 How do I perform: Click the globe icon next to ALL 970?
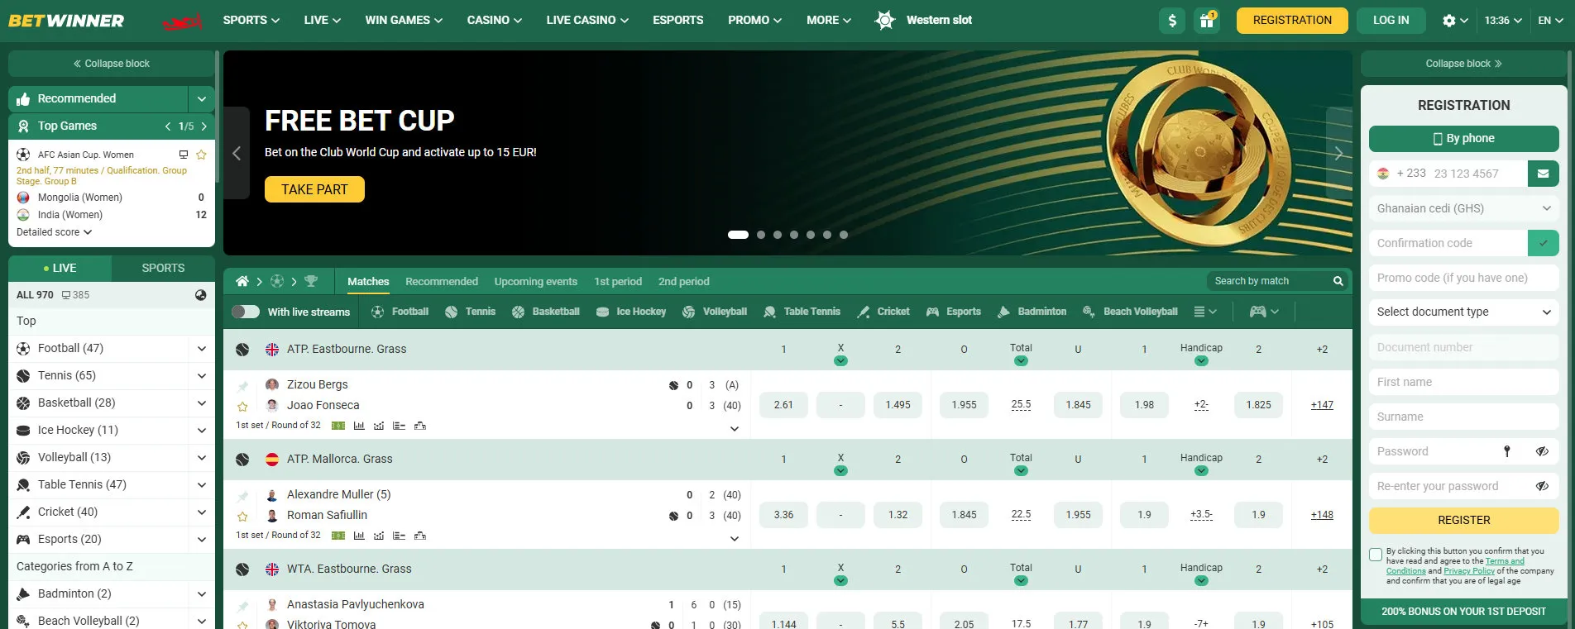coord(200,295)
